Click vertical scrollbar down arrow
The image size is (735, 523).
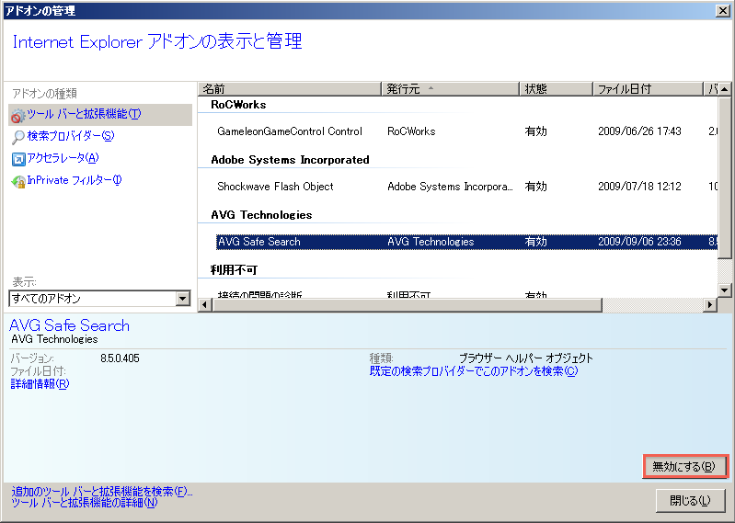(725, 290)
